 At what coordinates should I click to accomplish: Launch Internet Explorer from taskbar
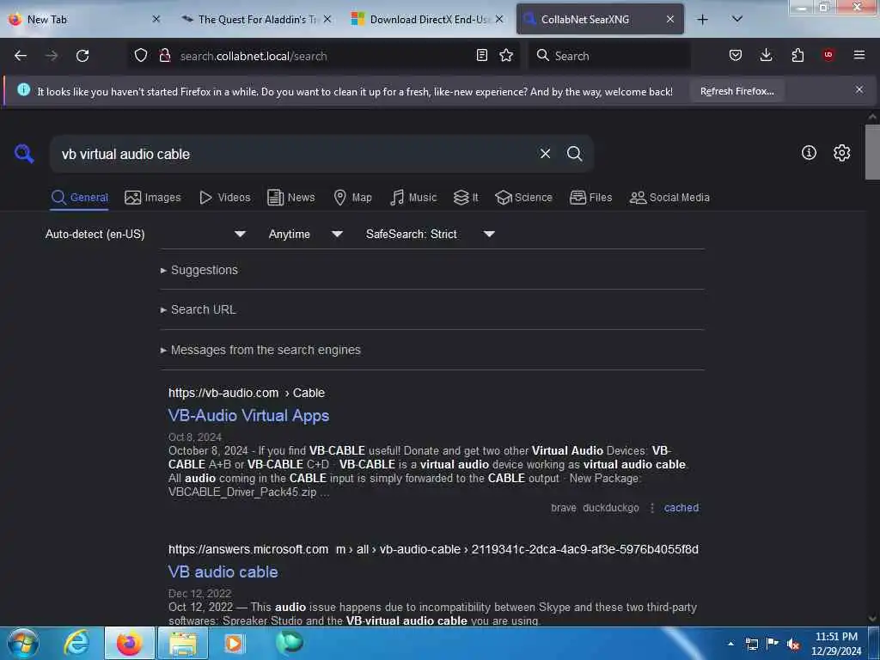[76, 643]
